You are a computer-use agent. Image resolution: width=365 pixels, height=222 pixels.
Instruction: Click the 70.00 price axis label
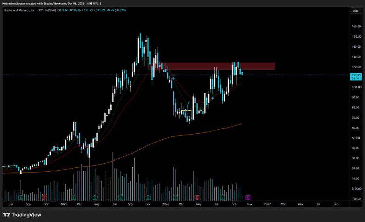356,118
